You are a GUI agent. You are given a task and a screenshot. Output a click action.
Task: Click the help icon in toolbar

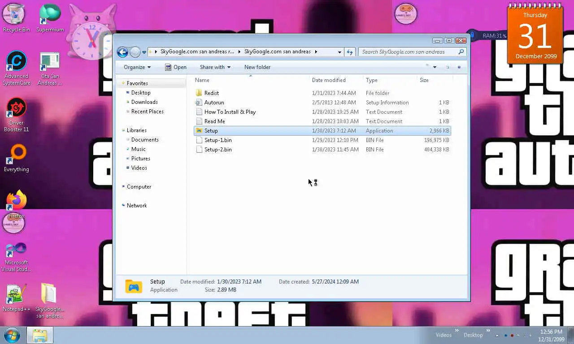click(459, 67)
